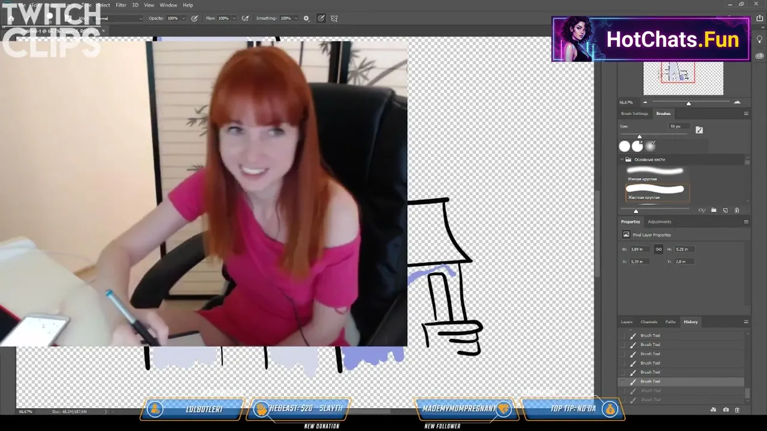Viewport: 767px width, 431px height.
Task: Create new brush group folder
Action: [714, 210]
